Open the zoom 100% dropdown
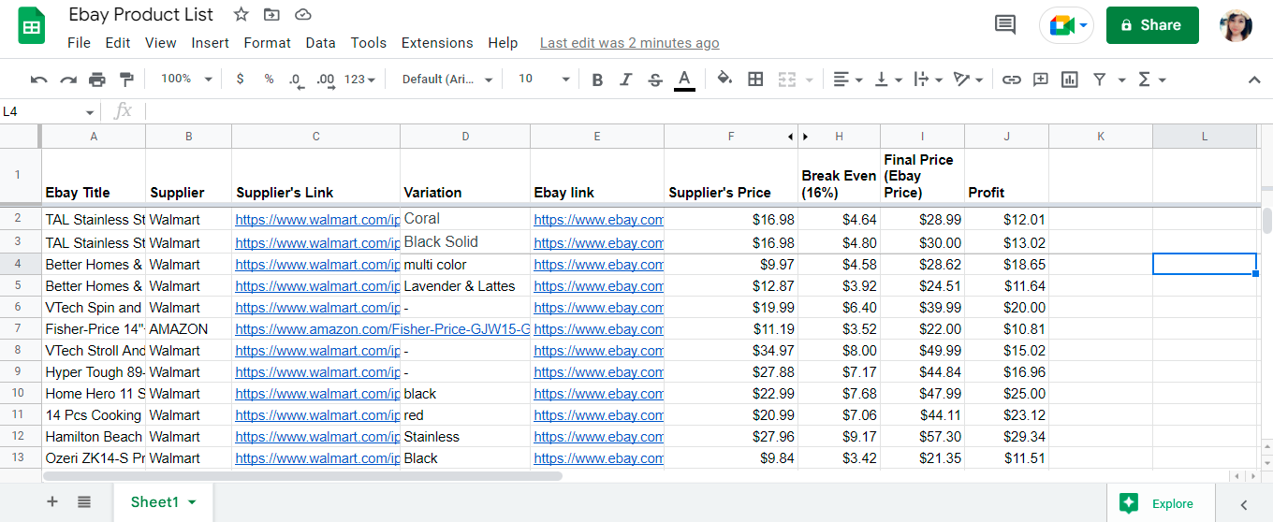The height and width of the screenshot is (522, 1273). point(186,80)
